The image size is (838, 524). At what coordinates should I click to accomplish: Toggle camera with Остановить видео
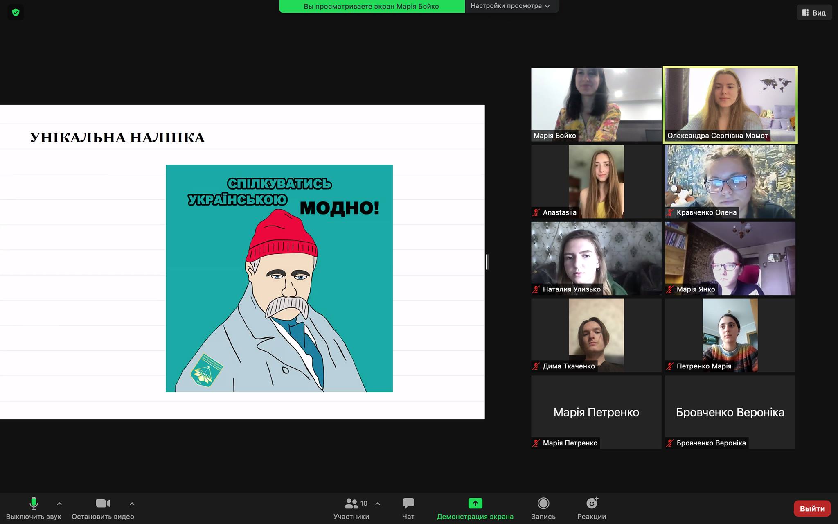pos(103,503)
